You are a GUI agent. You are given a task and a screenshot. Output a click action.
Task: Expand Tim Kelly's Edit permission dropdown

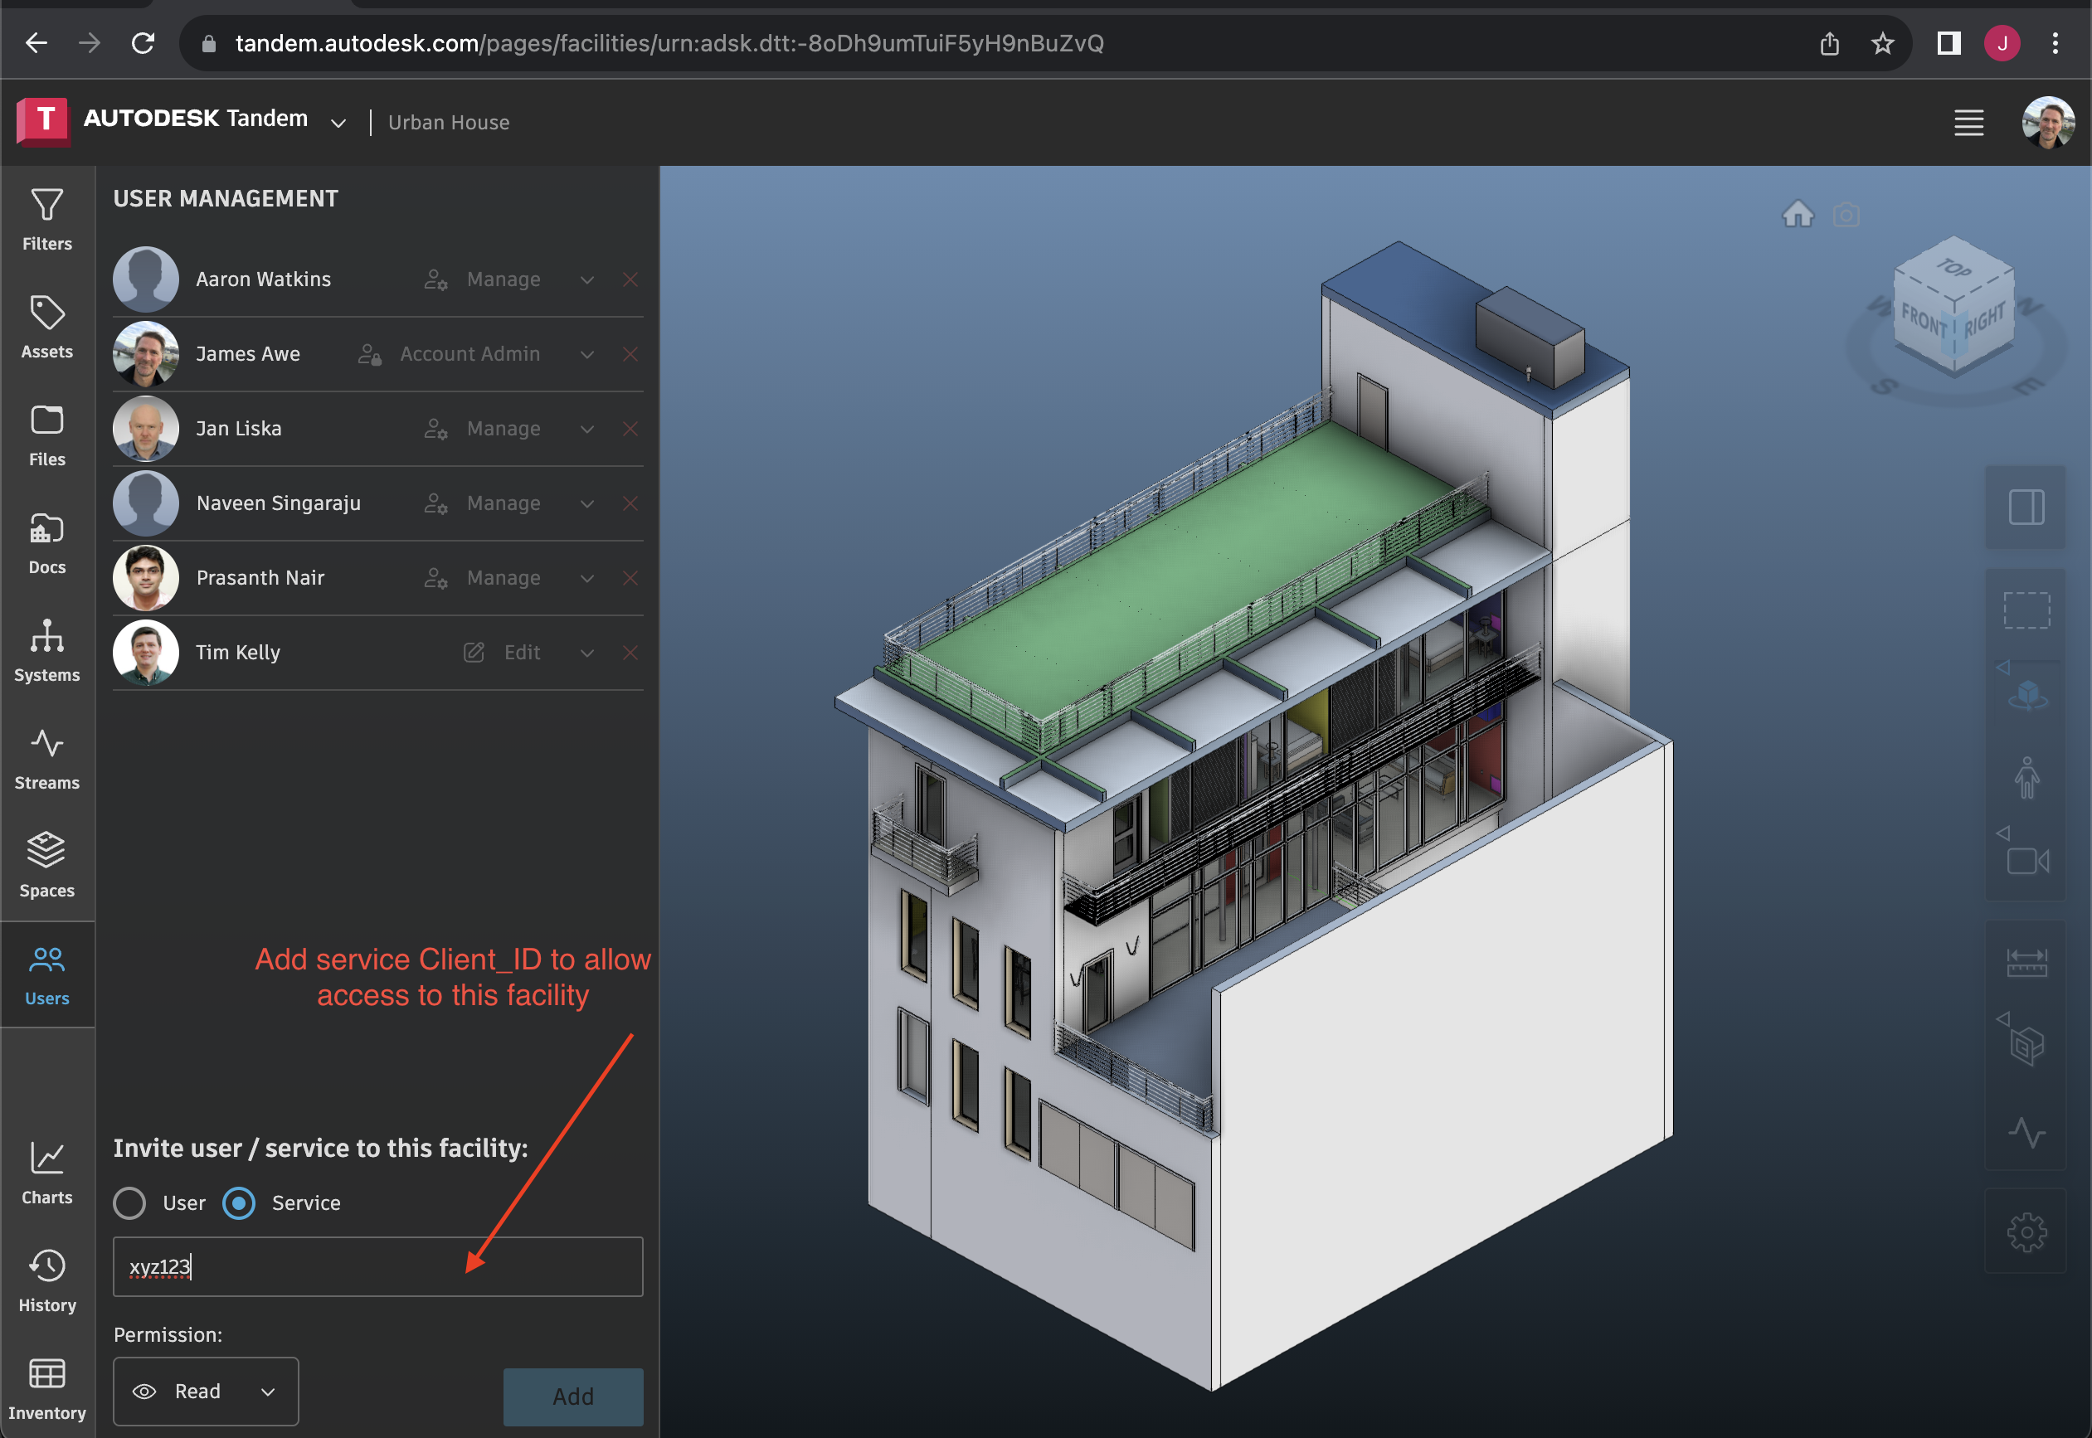click(587, 653)
